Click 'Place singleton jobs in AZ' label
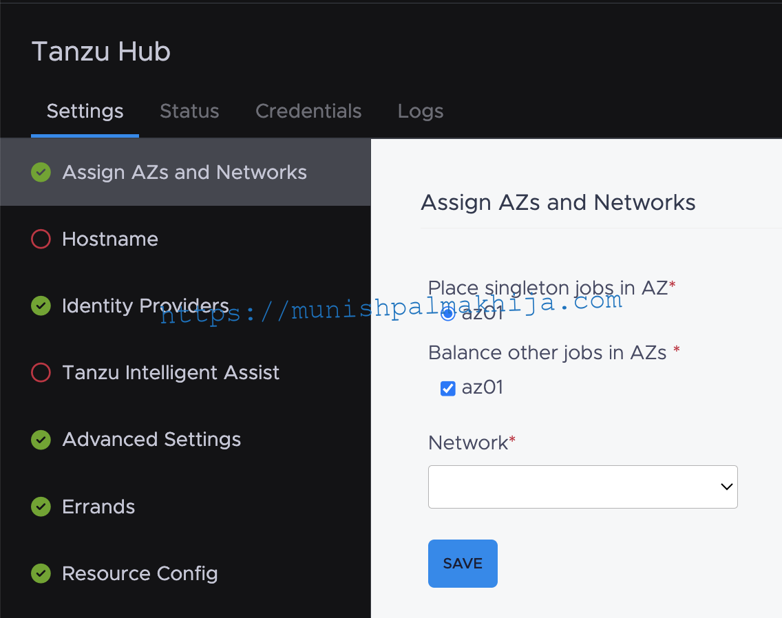Viewport: 782px width, 618px height. point(551,288)
